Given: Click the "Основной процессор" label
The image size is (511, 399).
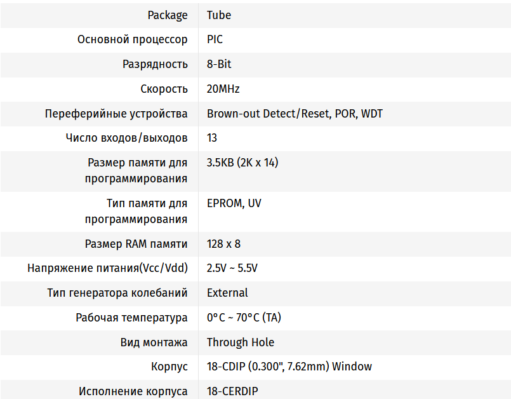Looking at the screenshot, I should pyautogui.click(x=133, y=39).
